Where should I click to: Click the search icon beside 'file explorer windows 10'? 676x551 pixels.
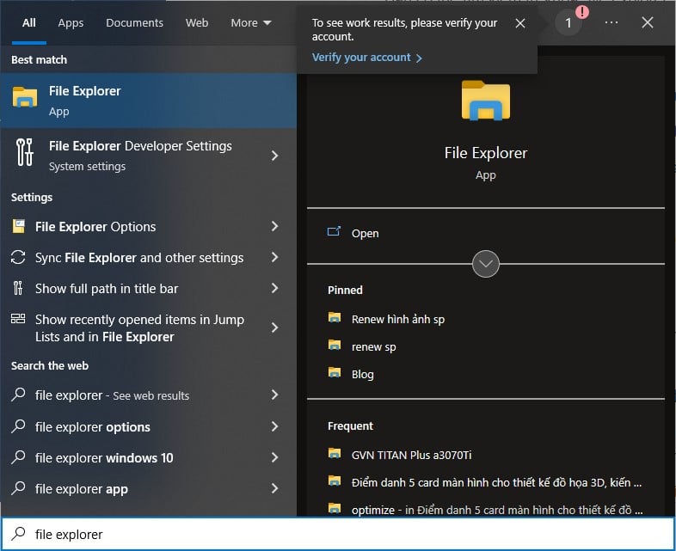point(18,457)
